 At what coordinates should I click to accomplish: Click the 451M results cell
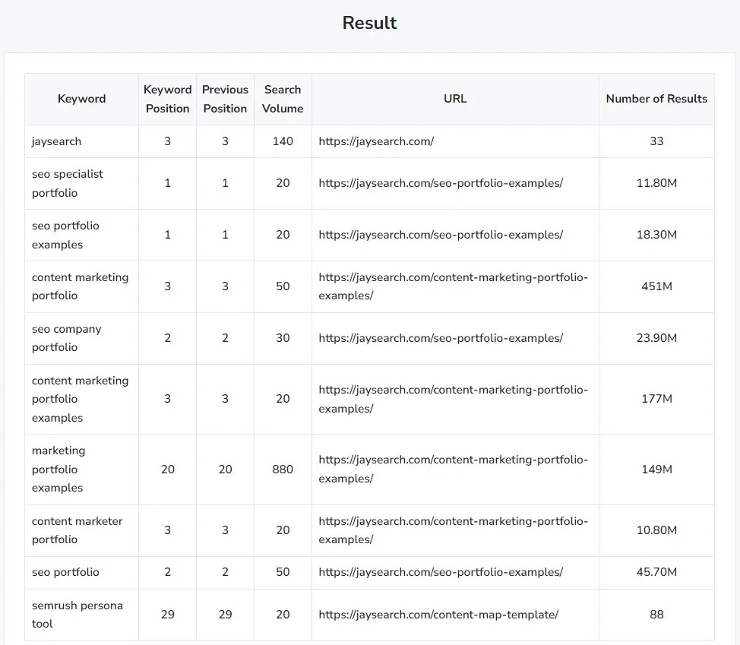656,286
